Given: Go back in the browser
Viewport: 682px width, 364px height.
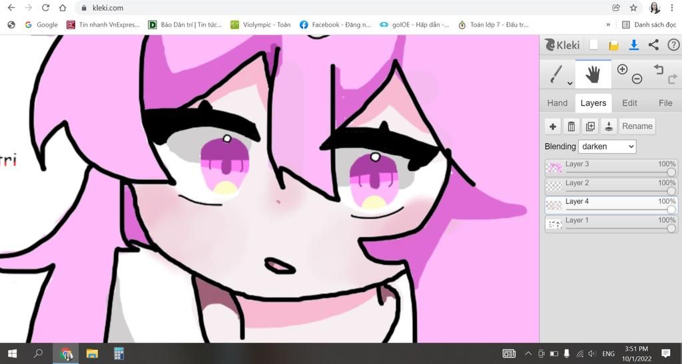Looking at the screenshot, I should [11, 8].
